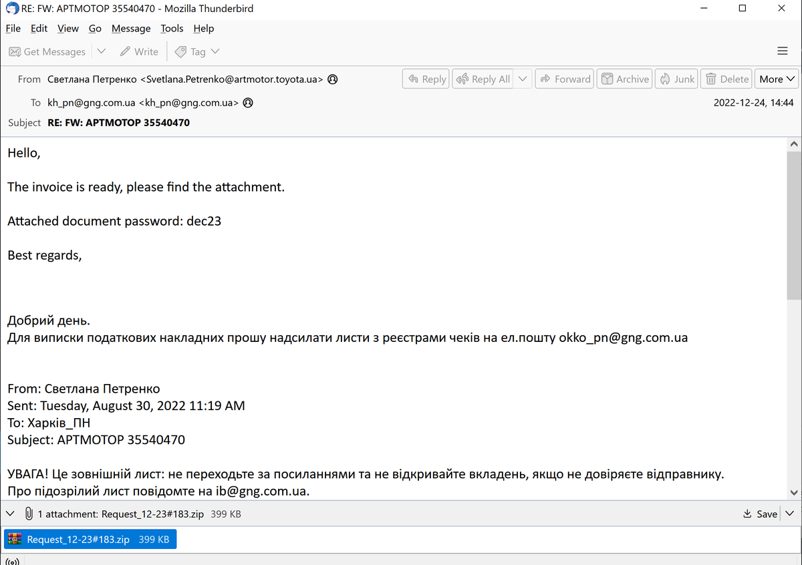The height and width of the screenshot is (565, 802).
Task: Open the Help menu
Action: coord(204,28)
